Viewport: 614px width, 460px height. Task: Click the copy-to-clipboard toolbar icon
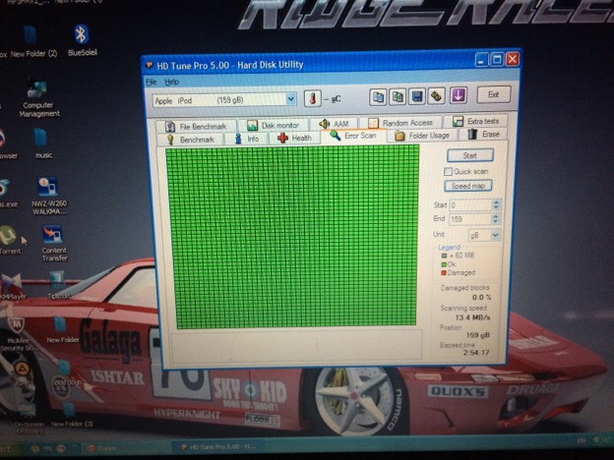(378, 96)
